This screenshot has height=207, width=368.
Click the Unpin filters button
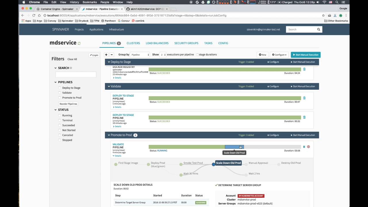[94, 55]
